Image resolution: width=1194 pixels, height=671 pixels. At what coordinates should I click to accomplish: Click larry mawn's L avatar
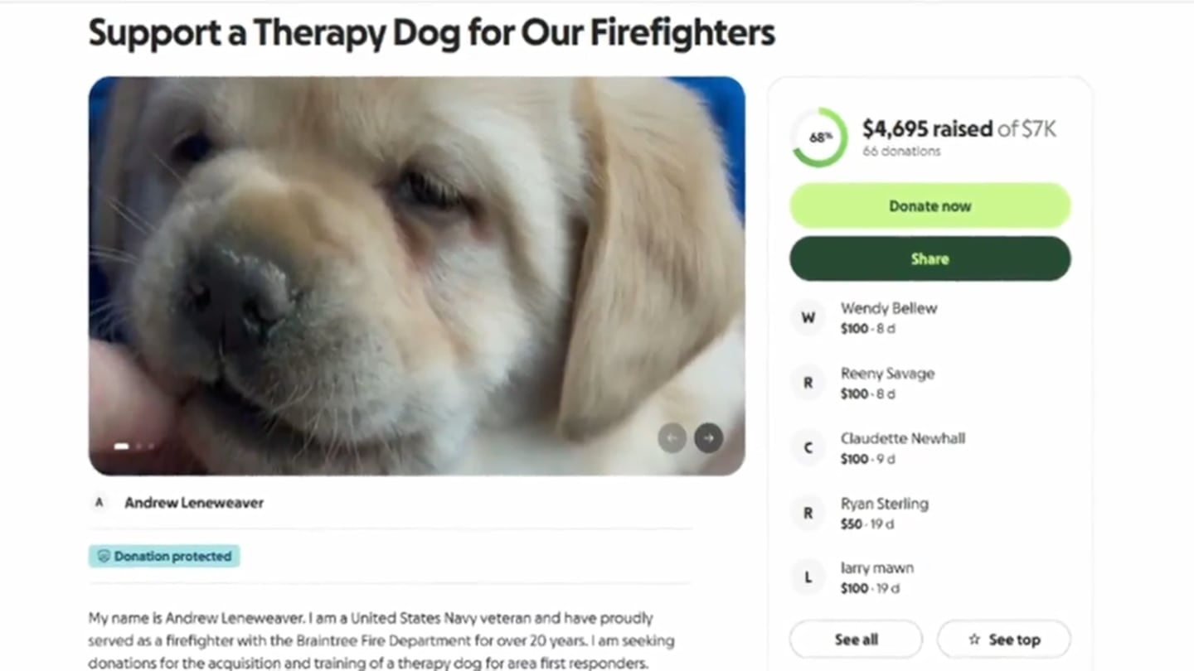pos(808,577)
